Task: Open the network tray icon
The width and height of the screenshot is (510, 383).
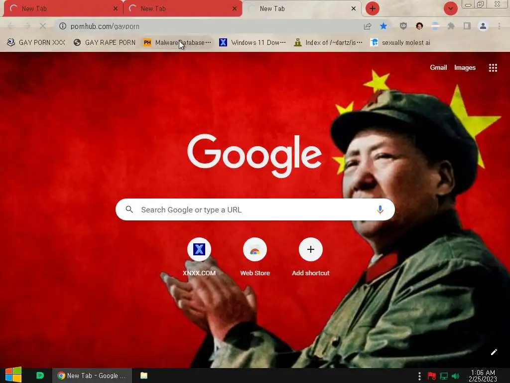Action: [444, 376]
